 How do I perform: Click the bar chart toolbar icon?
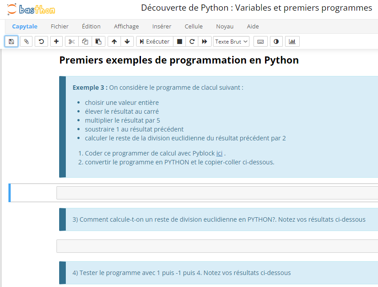292,41
